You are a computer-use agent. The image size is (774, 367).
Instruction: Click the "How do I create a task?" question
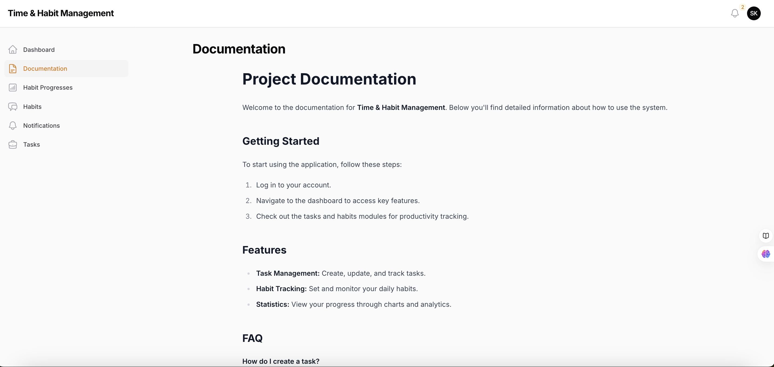[x=281, y=361]
